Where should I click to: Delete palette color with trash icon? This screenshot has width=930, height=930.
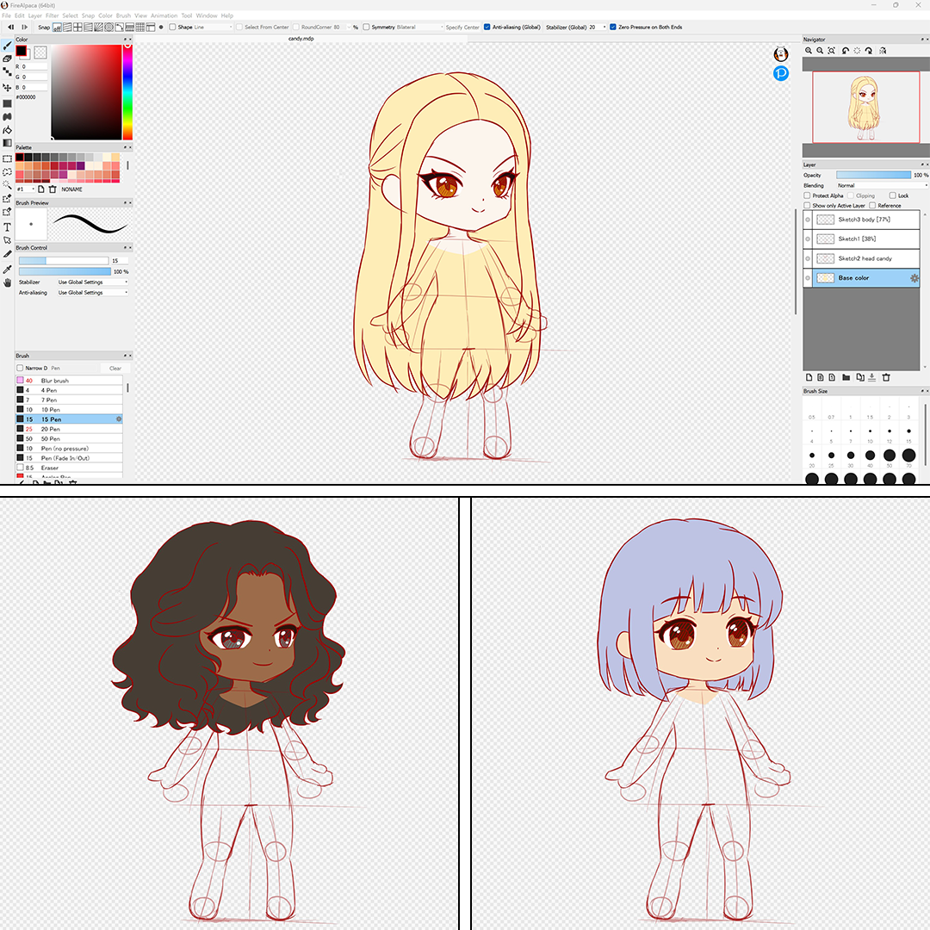53,189
